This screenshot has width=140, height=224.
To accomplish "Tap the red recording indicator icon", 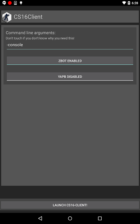I will (10, 3).
